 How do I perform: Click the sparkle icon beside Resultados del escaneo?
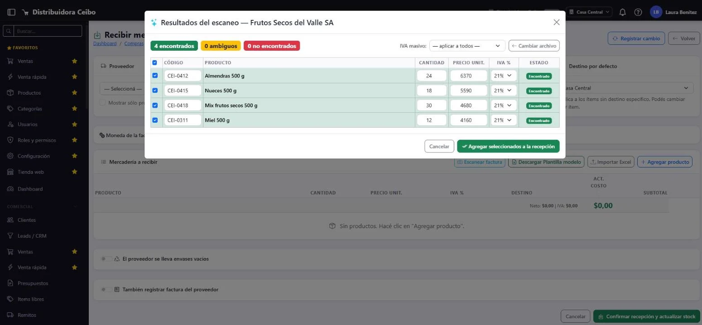click(154, 22)
